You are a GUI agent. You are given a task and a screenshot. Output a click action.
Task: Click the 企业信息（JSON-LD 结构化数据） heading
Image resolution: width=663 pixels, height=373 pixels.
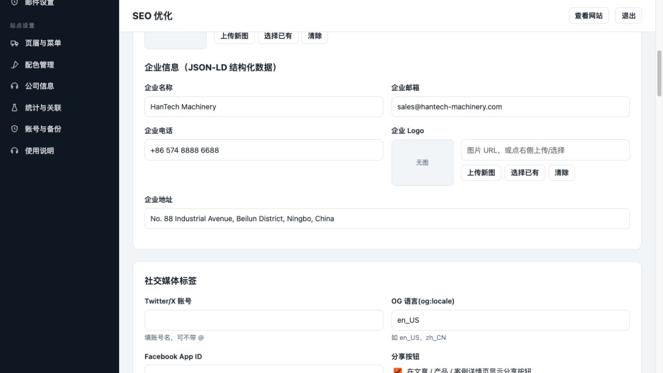click(x=211, y=68)
